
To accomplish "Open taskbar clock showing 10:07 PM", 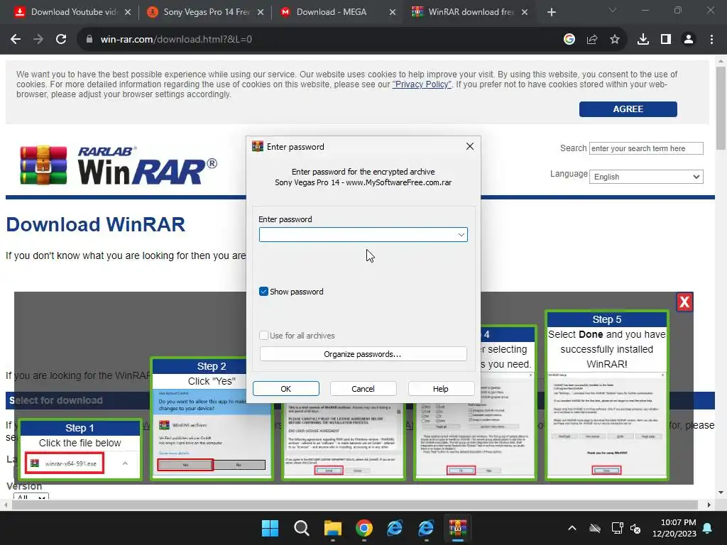I will coord(674,528).
